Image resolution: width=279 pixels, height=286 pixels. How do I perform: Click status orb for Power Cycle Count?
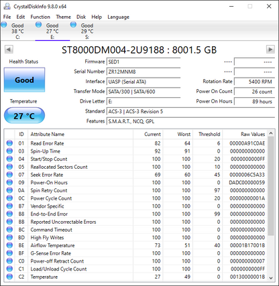tap(9, 198)
